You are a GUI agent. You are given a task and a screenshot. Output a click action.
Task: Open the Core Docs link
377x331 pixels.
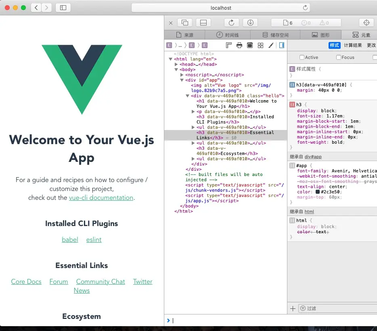click(26, 281)
